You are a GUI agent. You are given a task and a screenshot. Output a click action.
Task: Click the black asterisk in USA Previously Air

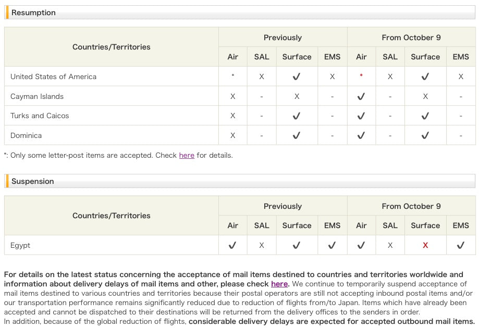(x=232, y=76)
